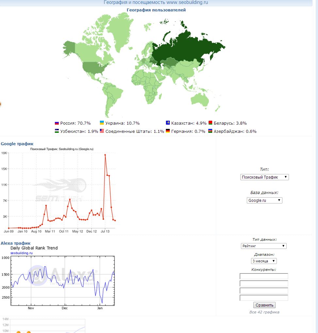The height and width of the screenshot is (333, 318).
Task: Click the Russia flag icon in legend
Action: point(56,123)
